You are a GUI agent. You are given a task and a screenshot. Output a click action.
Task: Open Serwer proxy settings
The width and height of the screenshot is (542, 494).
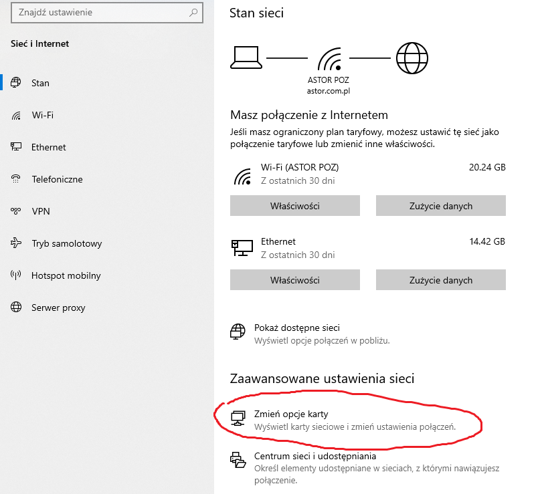click(107, 307)
